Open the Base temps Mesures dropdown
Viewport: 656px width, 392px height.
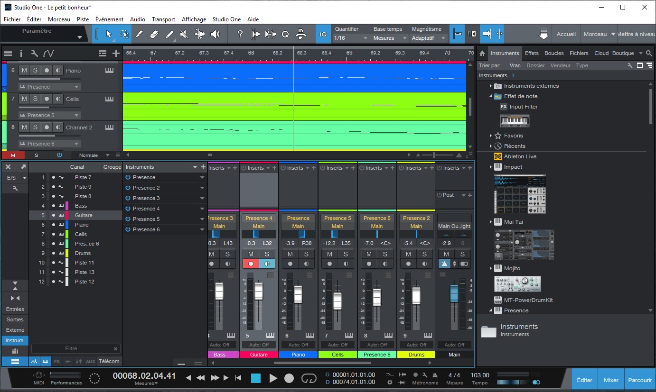(x=390, y=38)
